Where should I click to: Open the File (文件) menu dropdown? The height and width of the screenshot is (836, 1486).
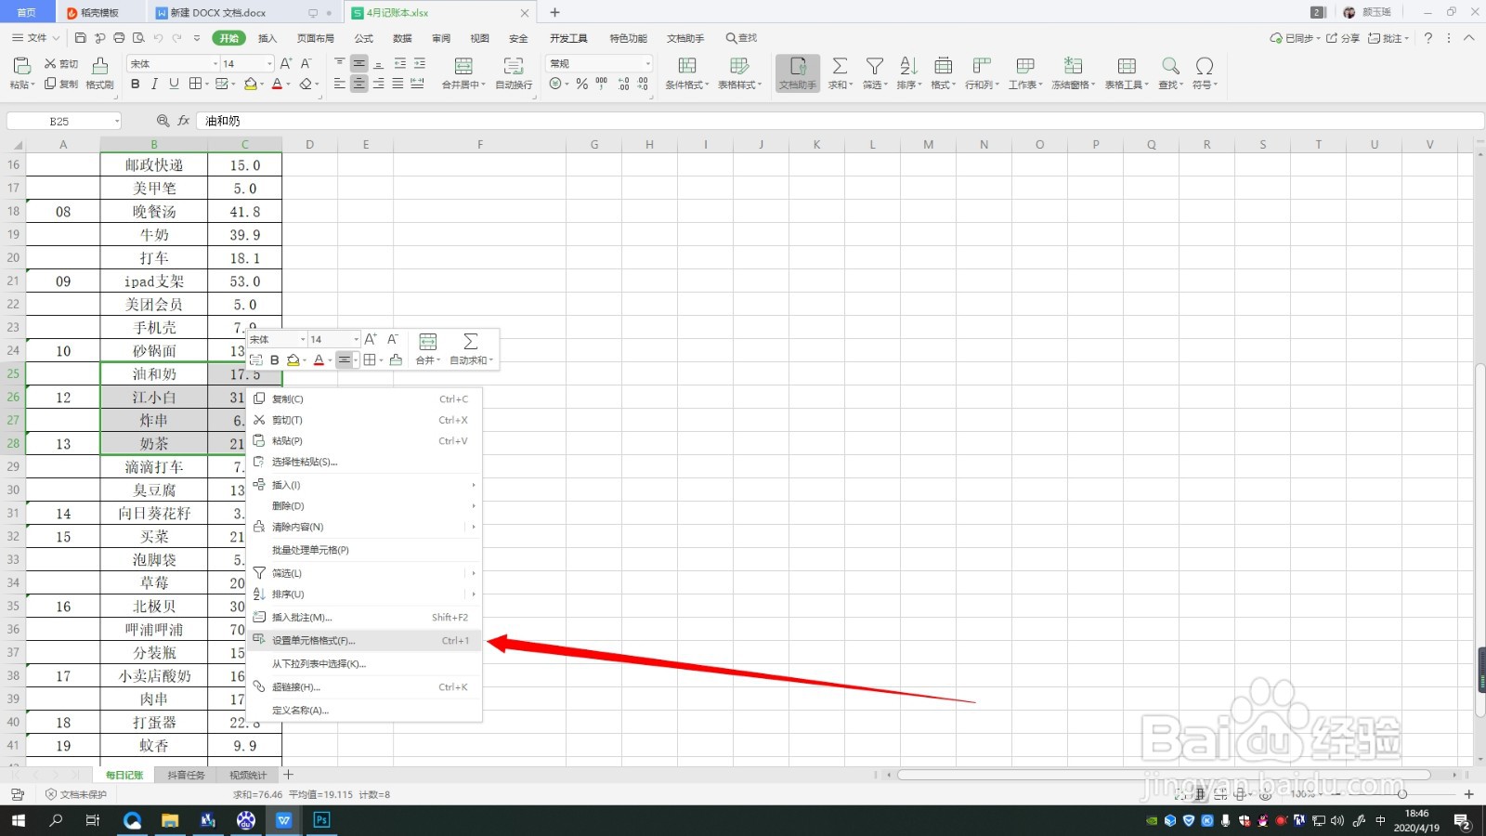[35, 38]
